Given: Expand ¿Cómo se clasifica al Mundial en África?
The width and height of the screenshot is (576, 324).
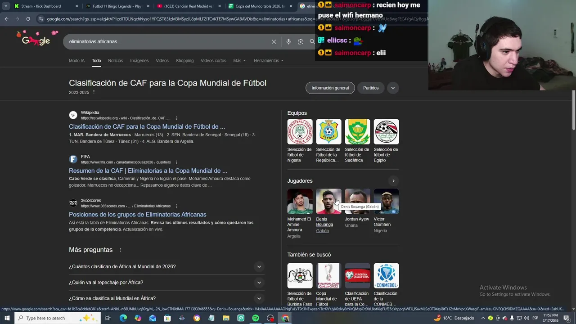Looking at the screenshot, I should [x=166, y=298].
